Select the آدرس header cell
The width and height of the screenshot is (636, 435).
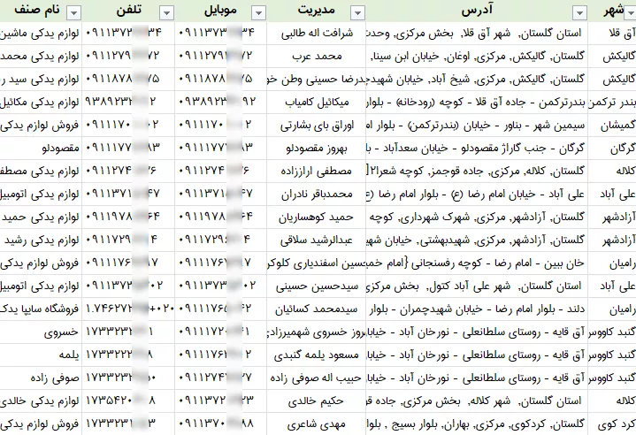[x=477, y=10]
